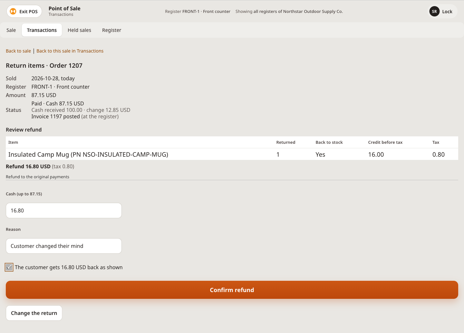Open the Register tab
This screenshot has height=333, width=464.
tap(111, 30)
